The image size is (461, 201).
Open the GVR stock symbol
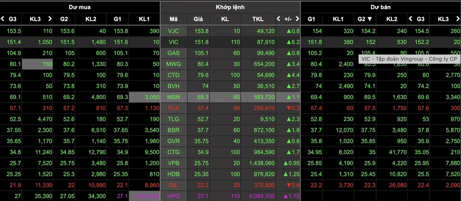[x=174, y=141]
